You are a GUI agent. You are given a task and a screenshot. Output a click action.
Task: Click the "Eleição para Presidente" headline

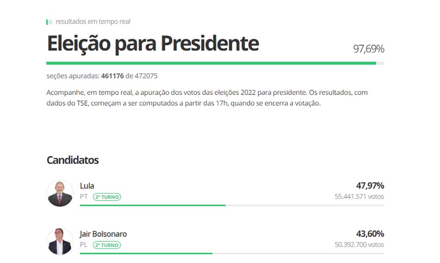coord(153,44)
